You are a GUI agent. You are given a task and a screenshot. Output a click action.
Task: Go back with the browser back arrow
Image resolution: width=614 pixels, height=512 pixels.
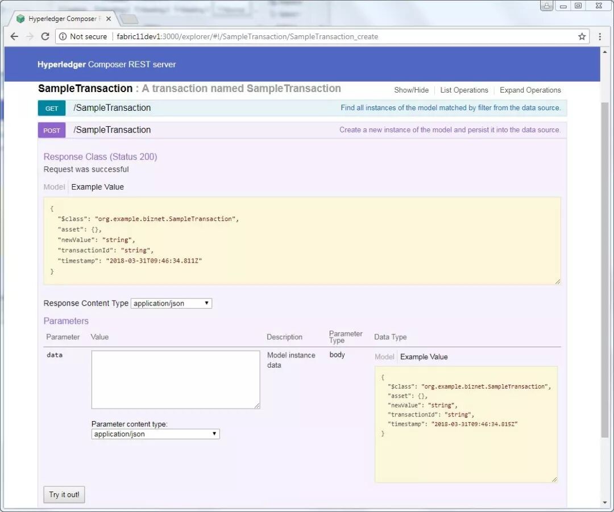point(14,36)
